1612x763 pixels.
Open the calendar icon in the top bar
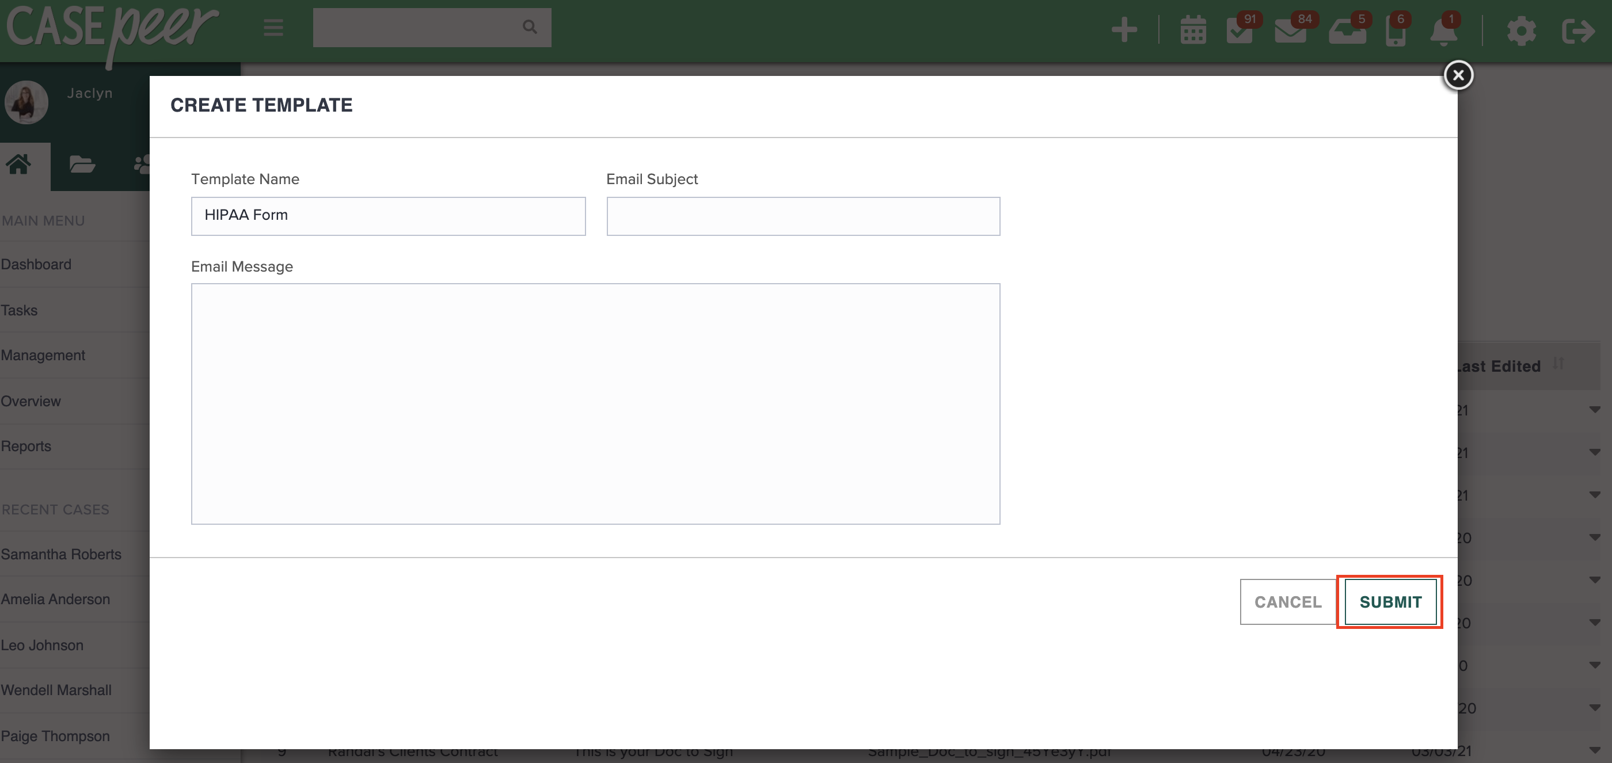1193,29
